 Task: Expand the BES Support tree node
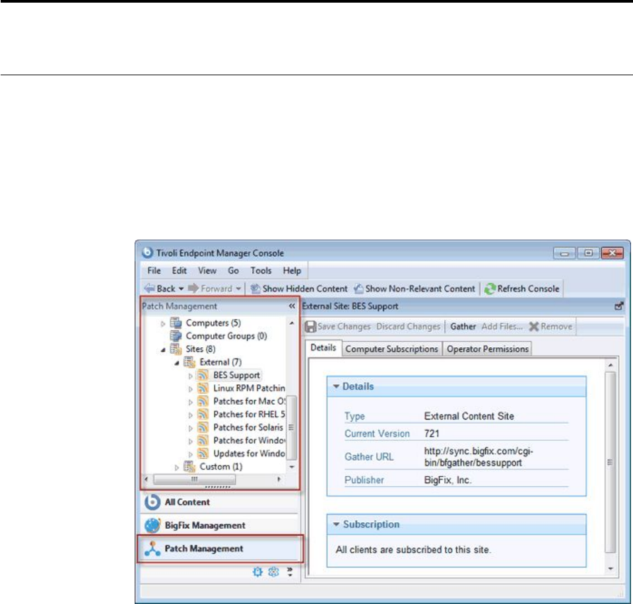pyautogui.click(x=191, y=376)
